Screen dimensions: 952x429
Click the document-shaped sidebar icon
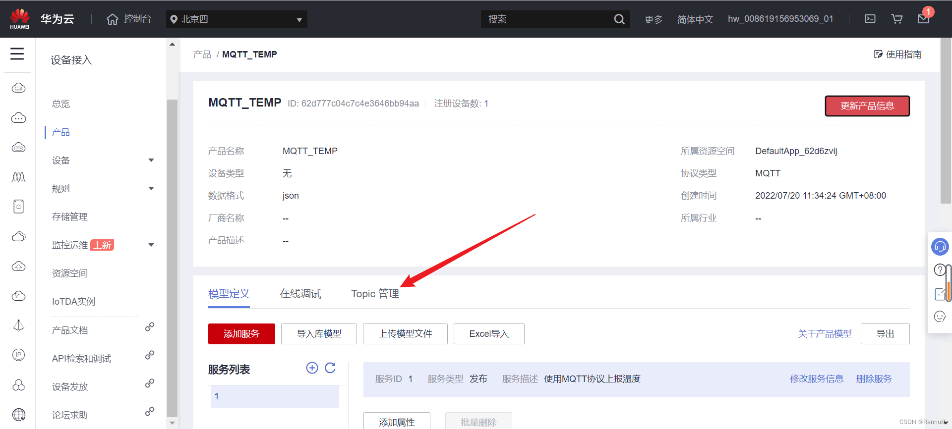(18, 207)
